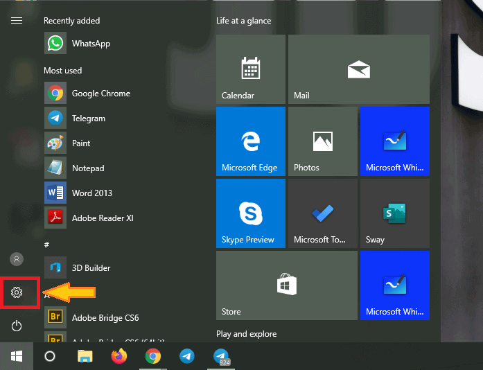Open the Paint app icon
This screenshot has width=483, height=370.
pyautogui.click(x=55, y=143)
